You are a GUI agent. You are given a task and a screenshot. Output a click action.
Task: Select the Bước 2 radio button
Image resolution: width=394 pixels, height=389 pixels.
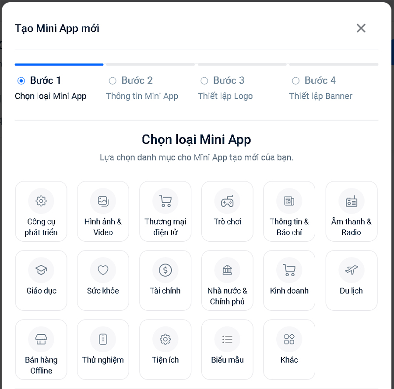pos(113,81)
